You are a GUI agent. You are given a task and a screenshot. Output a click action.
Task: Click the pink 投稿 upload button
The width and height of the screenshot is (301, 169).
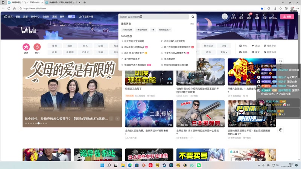287,17
